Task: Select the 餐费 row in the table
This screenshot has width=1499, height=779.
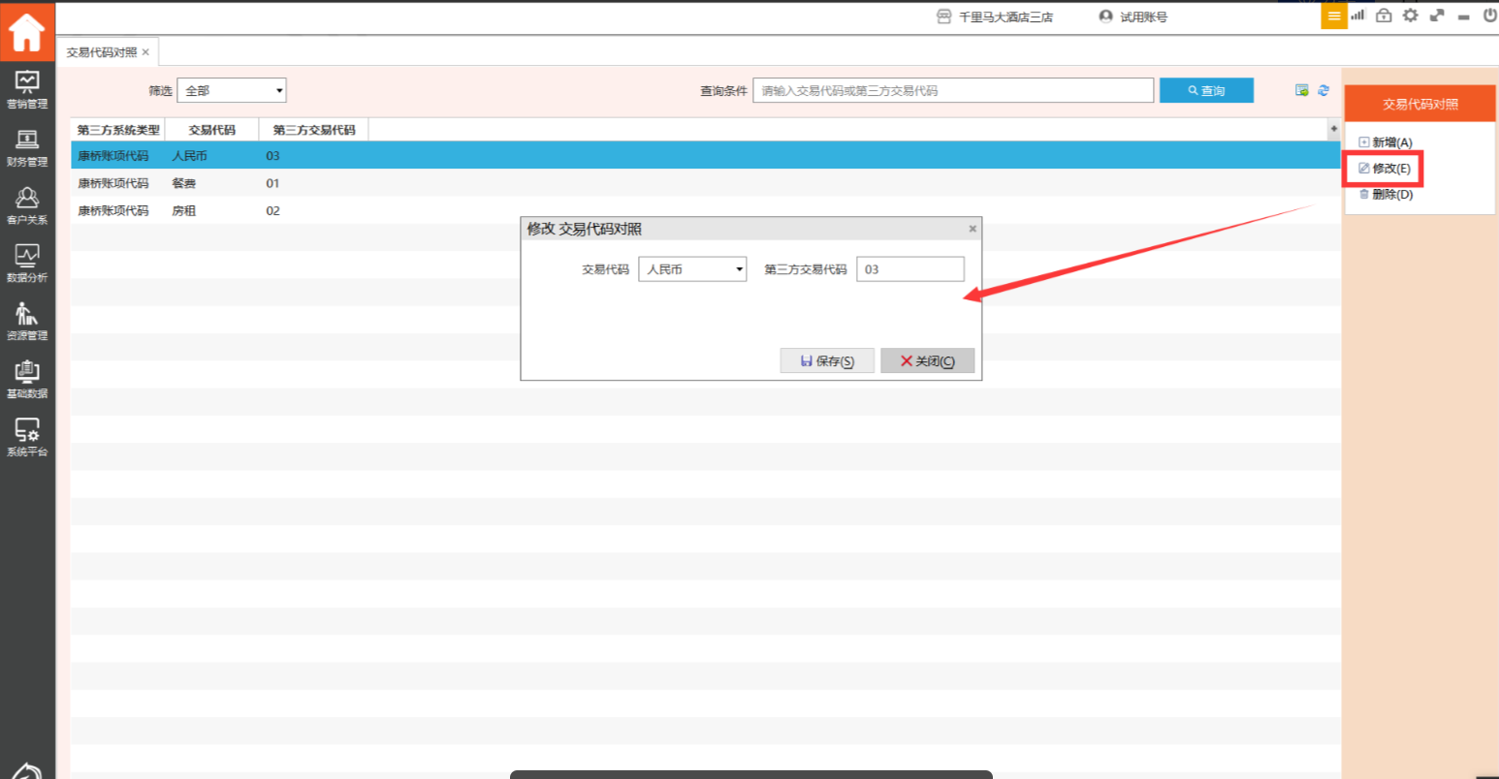Action: click(x=184, y=183)
